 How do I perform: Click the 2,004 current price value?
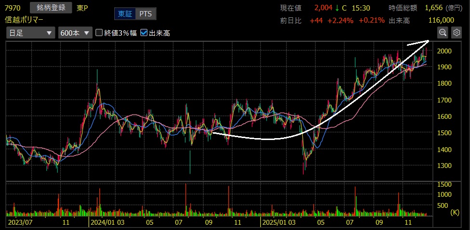(x=323, y=8)
